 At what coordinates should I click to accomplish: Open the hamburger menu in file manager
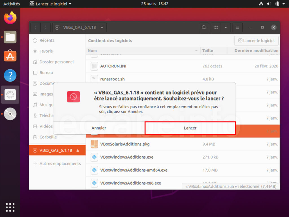[x=238, y=27]
